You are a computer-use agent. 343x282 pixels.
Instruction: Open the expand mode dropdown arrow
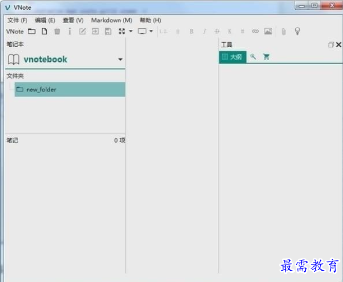click(131, 31)
